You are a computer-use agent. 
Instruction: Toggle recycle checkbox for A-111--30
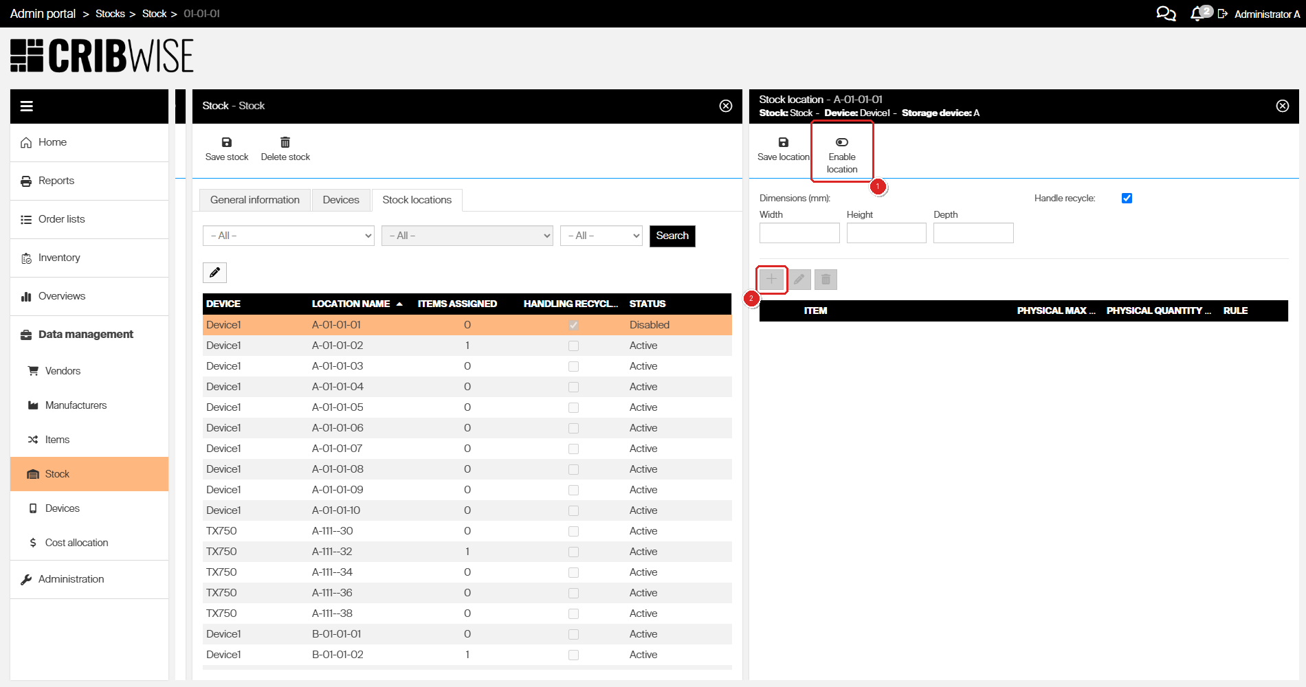(573, 531)
